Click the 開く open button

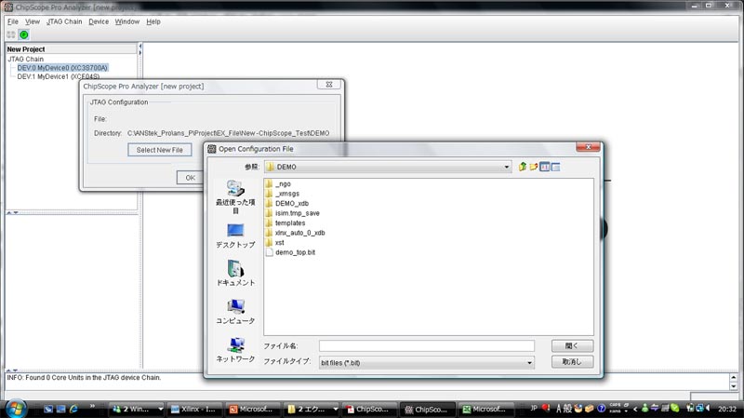[572, 345]
